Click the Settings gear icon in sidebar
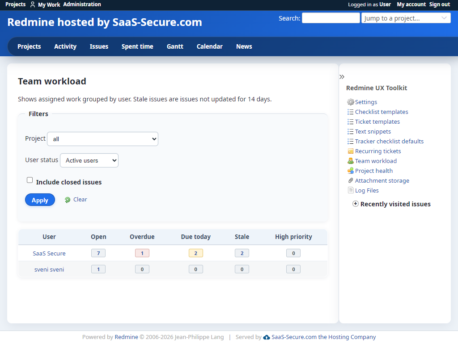 coord(350,102)
